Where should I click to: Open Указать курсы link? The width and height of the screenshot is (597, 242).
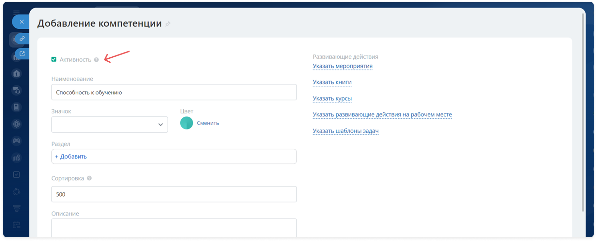(x=332, y=98)
